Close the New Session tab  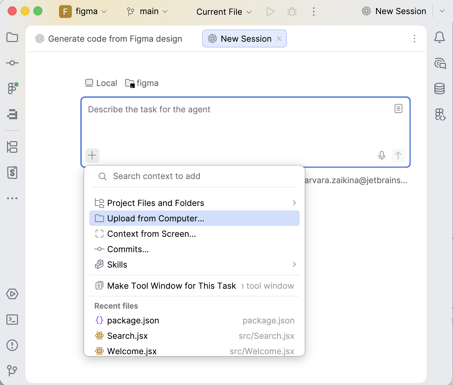pos(279,38)
